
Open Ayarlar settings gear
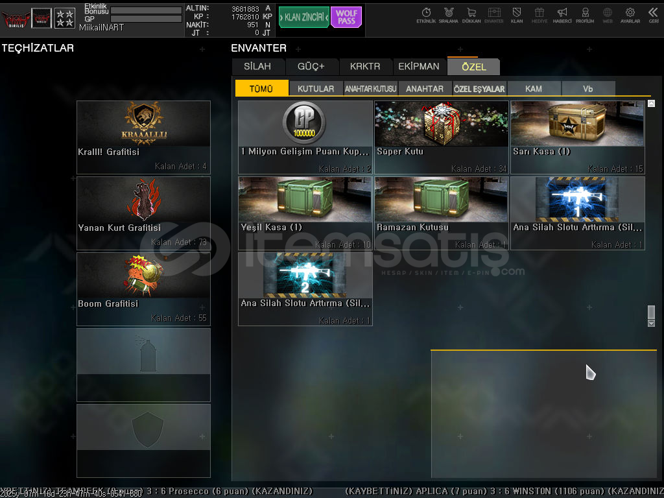point(630,16)
